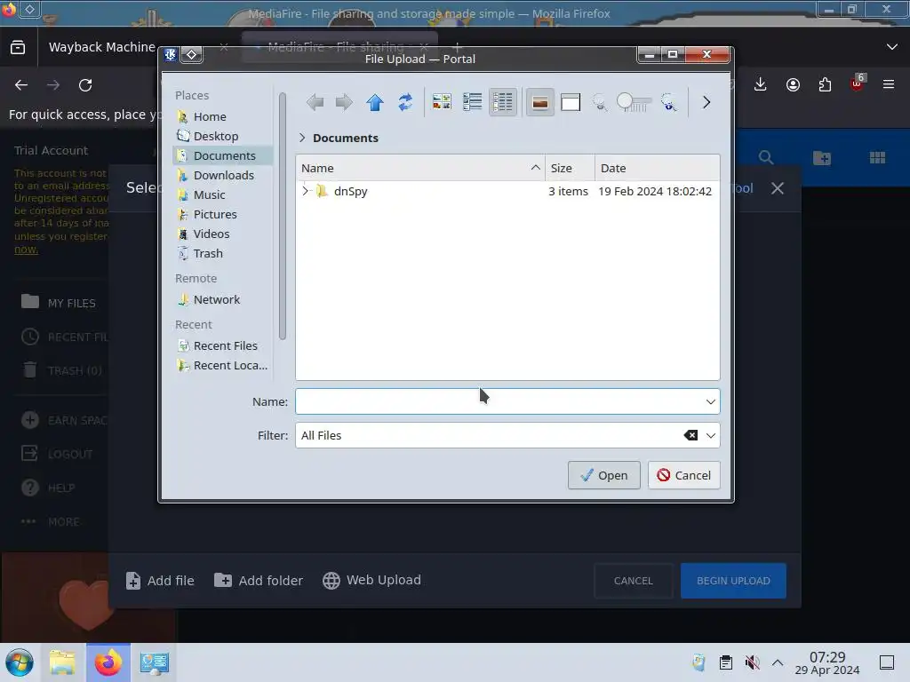This screenshot has width=910, height=682.
Task: Open Firefox extensions puzzle icon
Action: tap(825, 84)
